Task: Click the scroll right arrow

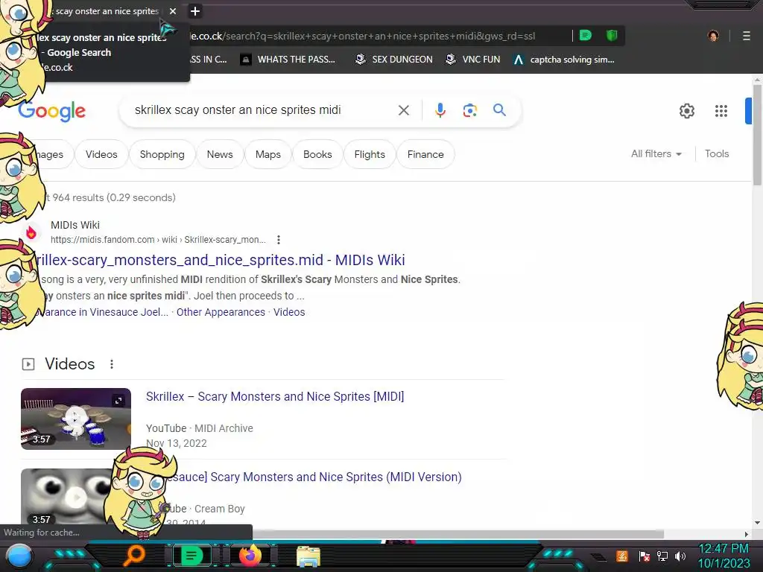Action: (x=747, y=534)
